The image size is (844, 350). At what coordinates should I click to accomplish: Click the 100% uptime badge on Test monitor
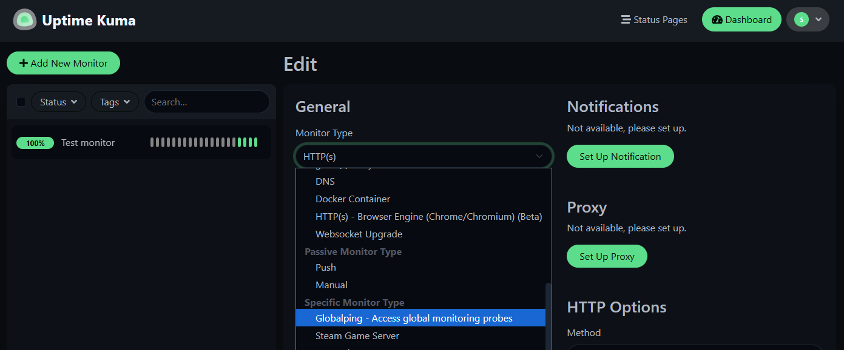35,142
